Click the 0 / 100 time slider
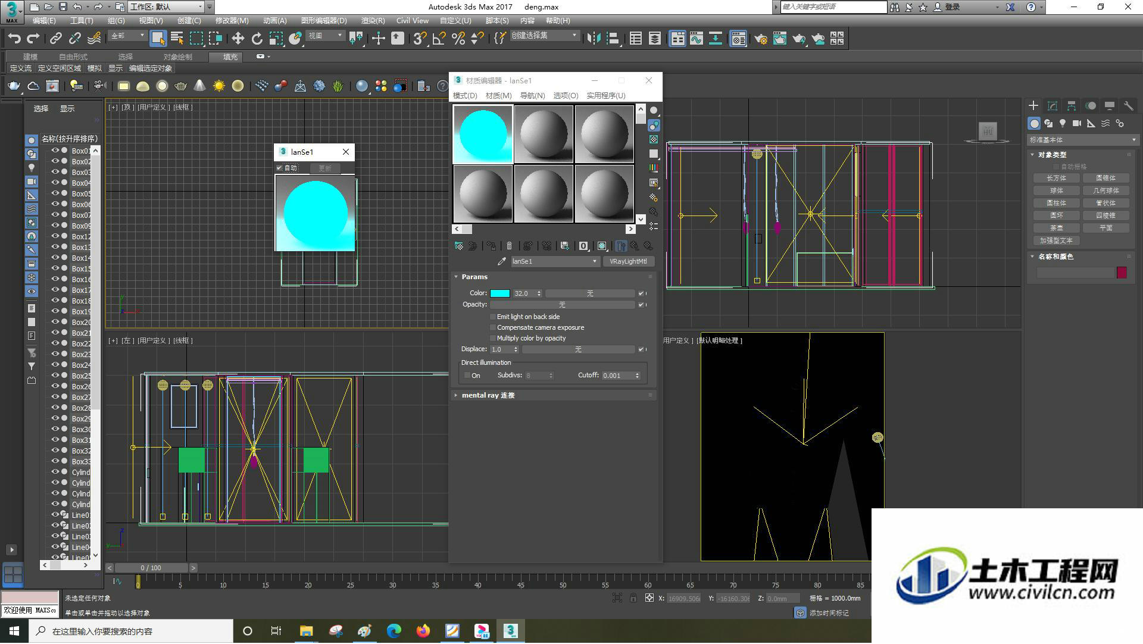The height and width of the screenshot is (644, 1143). coord(151,568)
